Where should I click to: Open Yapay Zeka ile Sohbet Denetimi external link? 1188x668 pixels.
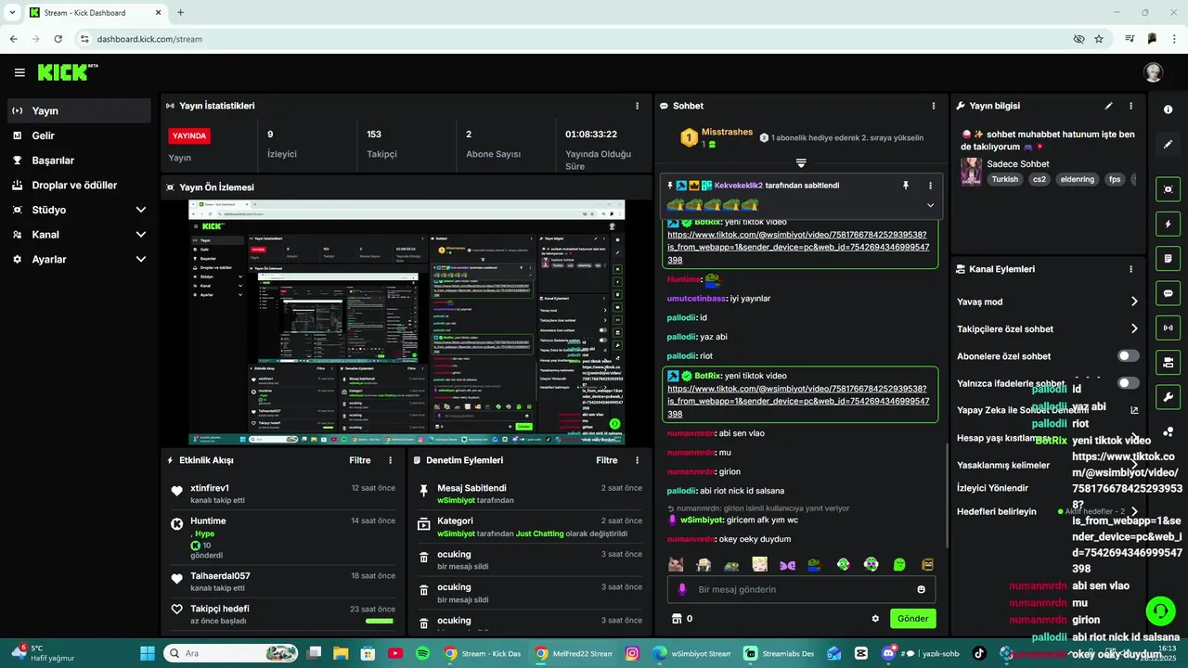tap(1133, 410)
